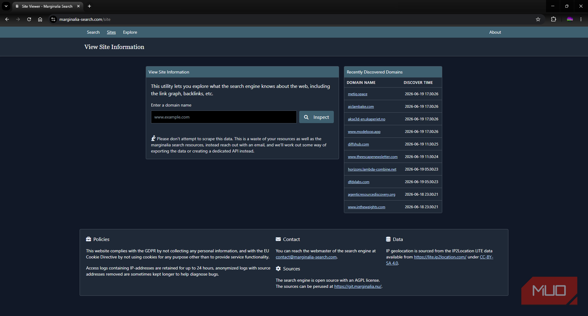Image resolution: width=588 pixels, height=316 pixels.
Task: Open a new browser tab
Action: (x=89, y=6)
